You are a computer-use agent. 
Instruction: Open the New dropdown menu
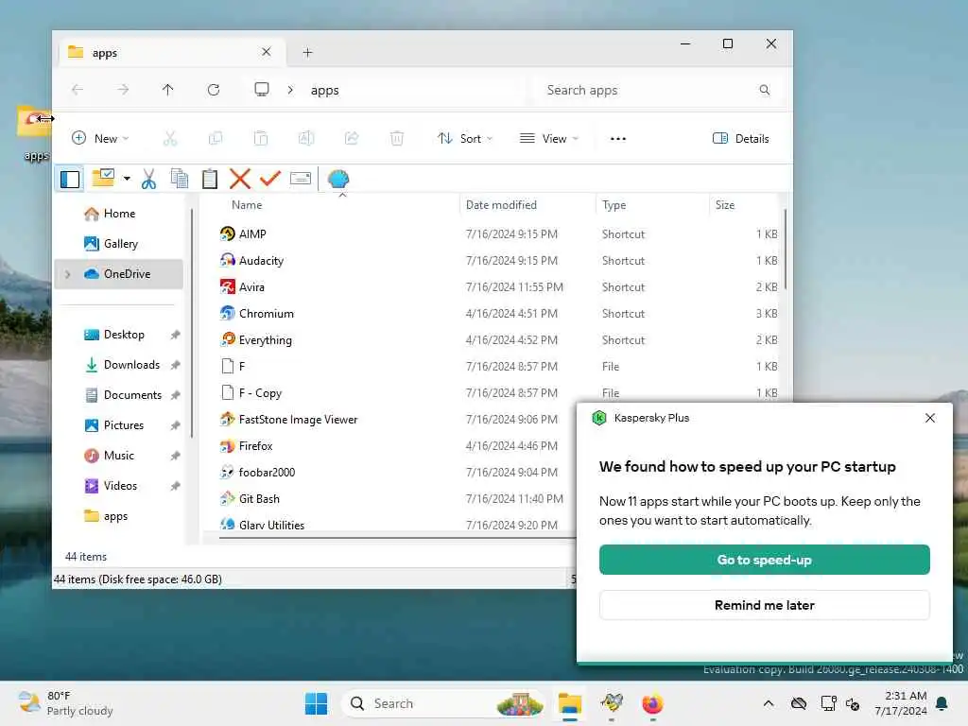(x=100, y=138)
